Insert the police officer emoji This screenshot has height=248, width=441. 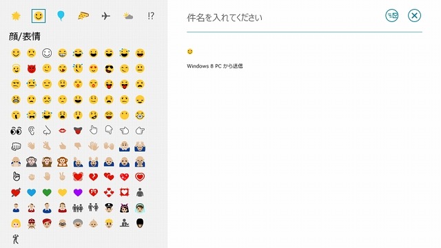[x=109, y=208]
